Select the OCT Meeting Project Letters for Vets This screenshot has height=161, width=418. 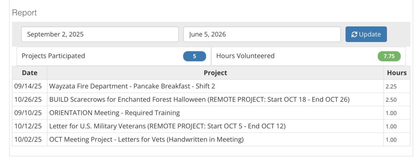[x=146, y=139]
